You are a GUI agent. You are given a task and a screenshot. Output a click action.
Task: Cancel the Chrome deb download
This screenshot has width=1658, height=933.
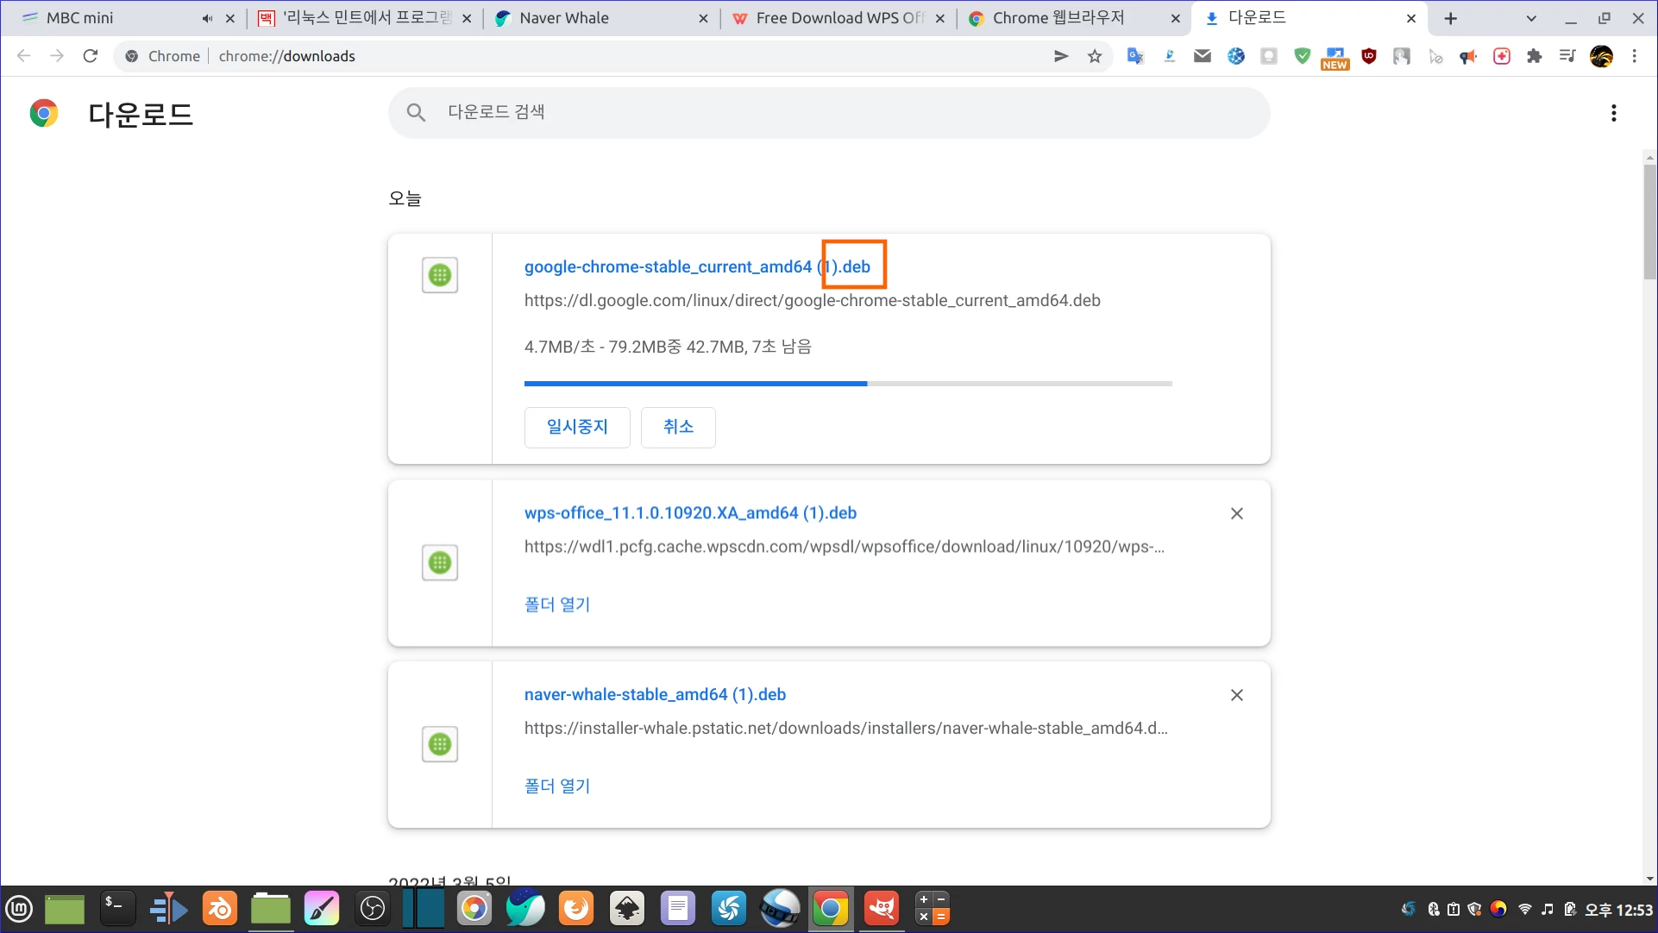pyautogui.click(x=678, y=427)
